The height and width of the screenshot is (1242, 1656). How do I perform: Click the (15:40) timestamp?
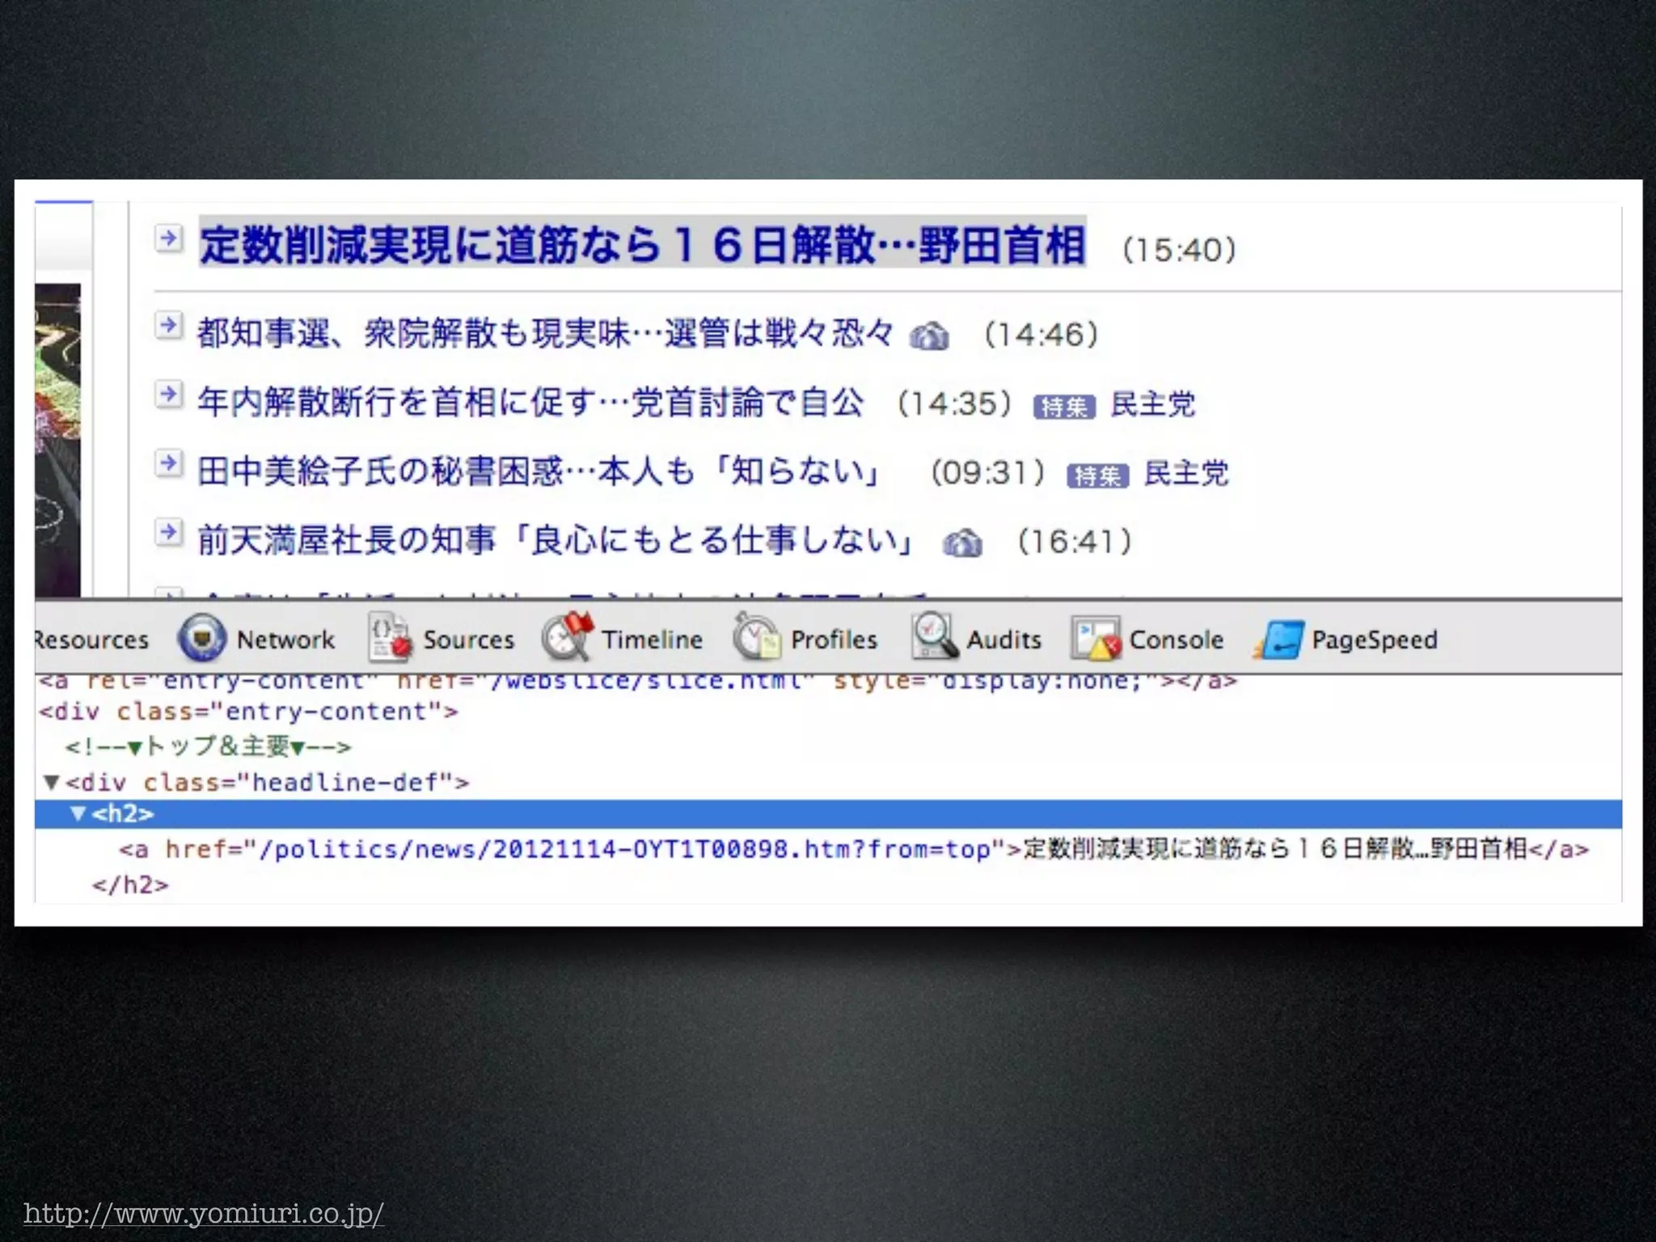tap(1179, 249)
